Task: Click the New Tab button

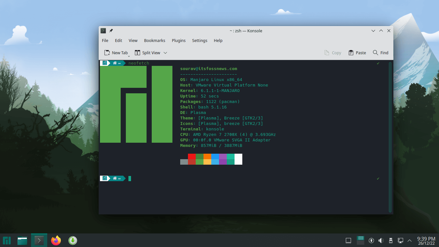Action: click(x=116, y=52)
